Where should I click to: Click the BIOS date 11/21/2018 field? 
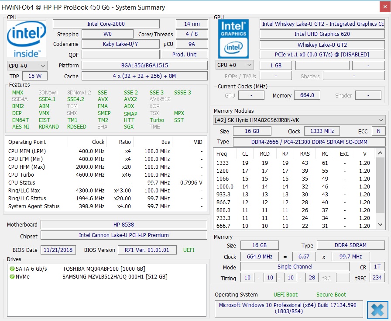pyautogui.click(x=58, y=250)
